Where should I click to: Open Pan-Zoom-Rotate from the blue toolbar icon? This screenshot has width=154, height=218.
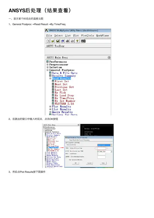63,41
